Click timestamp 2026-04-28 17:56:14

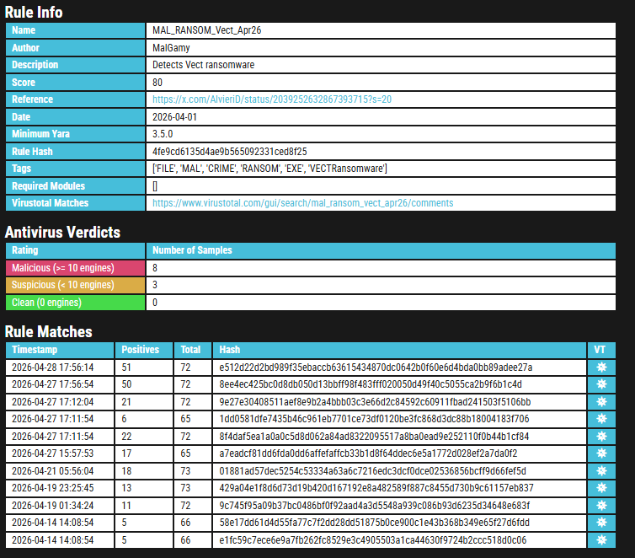click(53, 368)
